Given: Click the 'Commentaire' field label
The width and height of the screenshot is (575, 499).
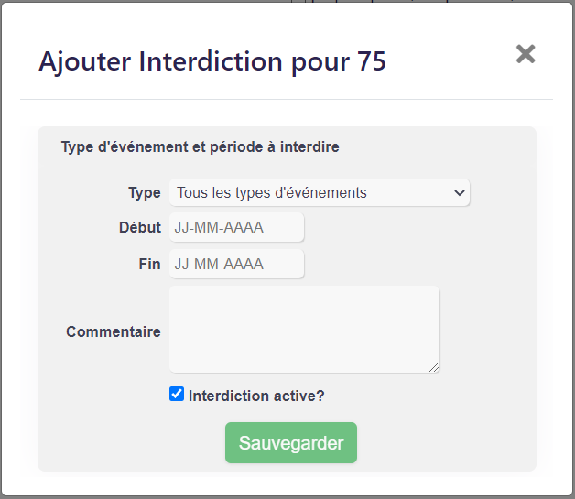Looking at the screenshot, I should (114, 331).
